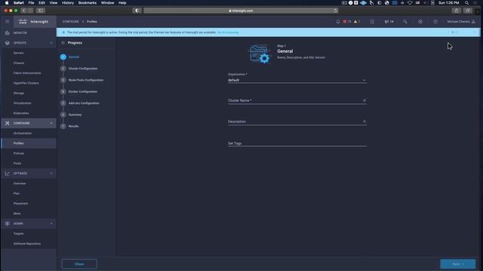Viewport: 483px width, 271px height.
Task: Click the Close button
Action: point(79,264)
